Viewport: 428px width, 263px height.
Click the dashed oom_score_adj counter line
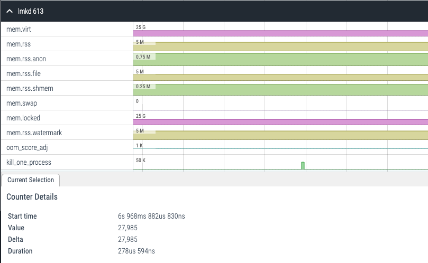coord(280,148)
